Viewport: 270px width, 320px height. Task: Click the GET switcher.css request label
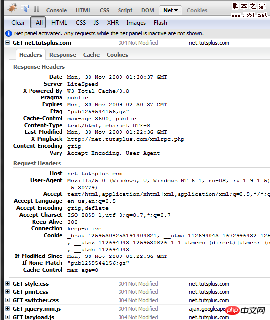click(36, 300)
